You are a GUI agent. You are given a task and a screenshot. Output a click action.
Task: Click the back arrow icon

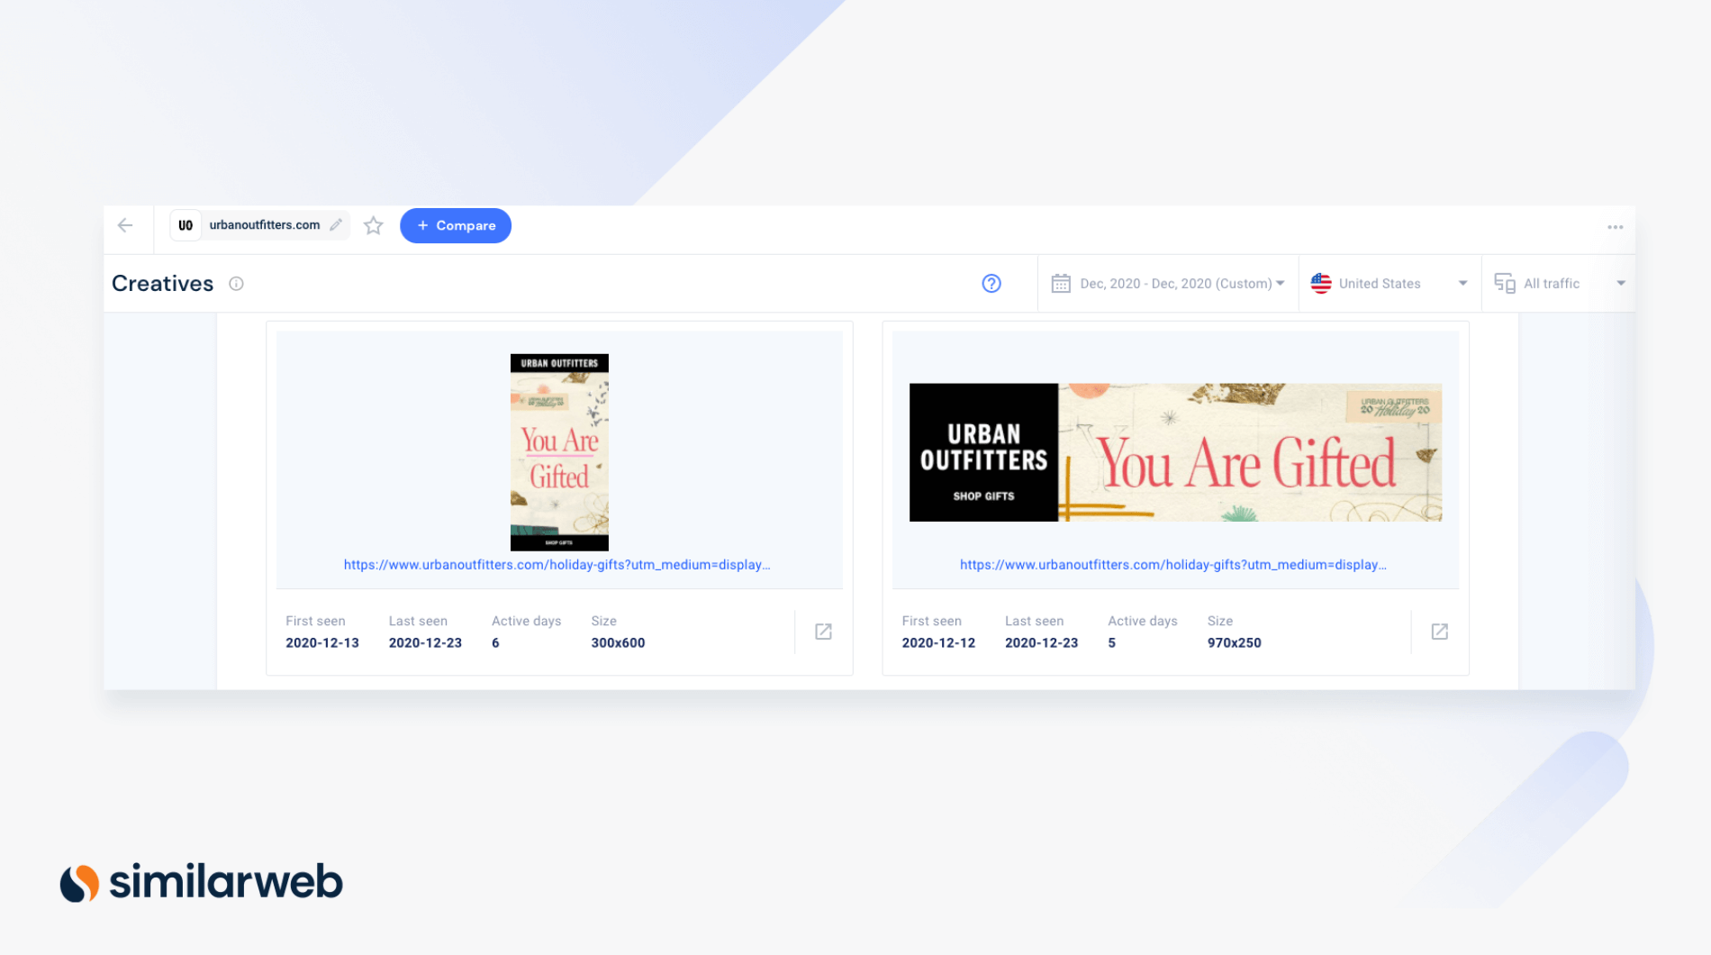[125, 225]
